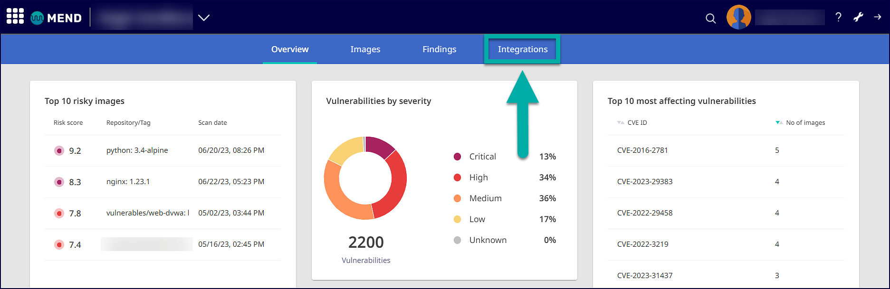890x289 pixels.
Task: Sort by CVE ID column arrows
Action: pos(620,123)
